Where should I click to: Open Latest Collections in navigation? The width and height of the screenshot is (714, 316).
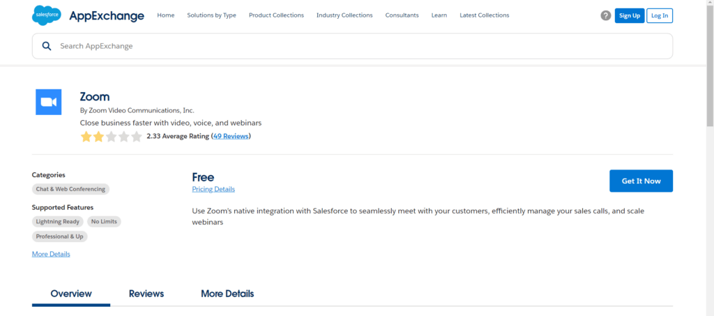485,15
